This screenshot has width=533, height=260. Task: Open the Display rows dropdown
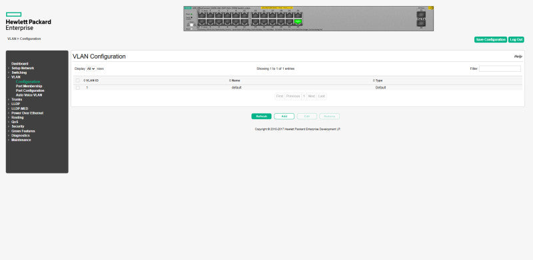coord(91,68)
